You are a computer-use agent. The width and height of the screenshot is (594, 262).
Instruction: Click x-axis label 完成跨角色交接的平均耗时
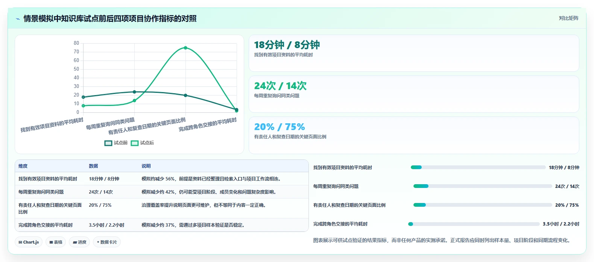[x=208, y=124]
